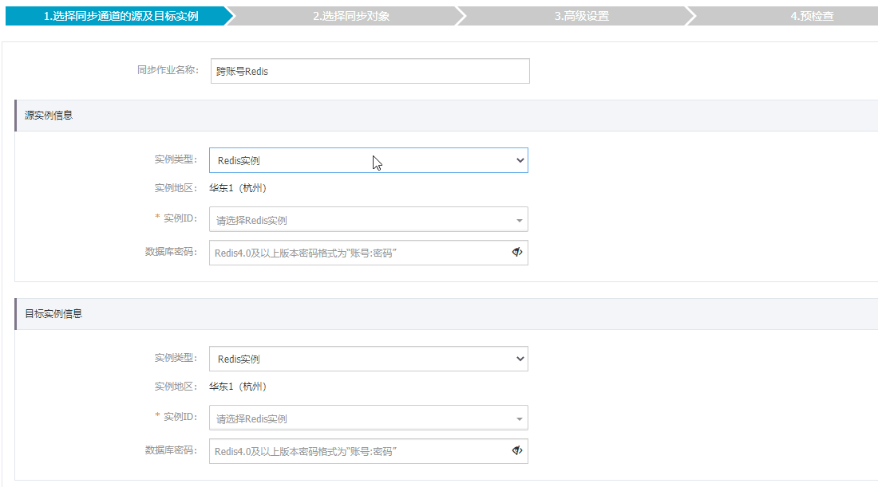
Task: Click the 同步作业名称 label
Action: coord(168,70)
